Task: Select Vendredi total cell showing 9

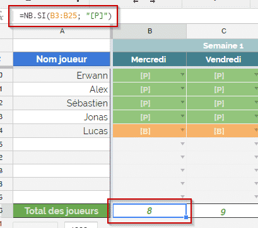Action: 223,211
